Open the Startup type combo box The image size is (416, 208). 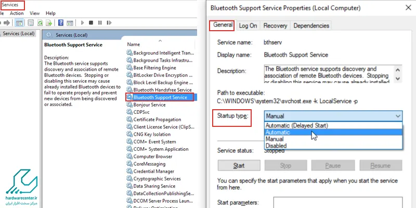pyautogui.click(x=333, y=116)
